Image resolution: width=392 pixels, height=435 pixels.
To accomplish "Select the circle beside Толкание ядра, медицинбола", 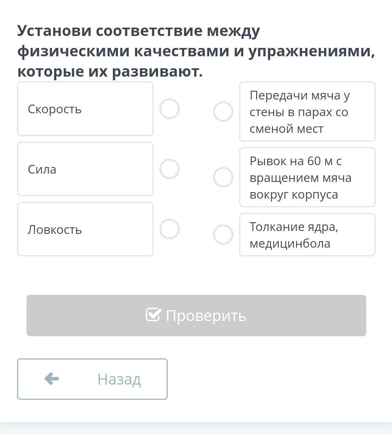I will click(x=223, y=235).
